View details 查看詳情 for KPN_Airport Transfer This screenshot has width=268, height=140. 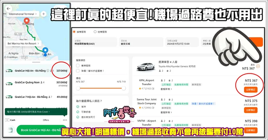(166, 89)
